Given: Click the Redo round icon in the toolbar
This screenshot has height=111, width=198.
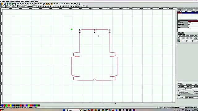Looking at the screenshot, I should click(x=15, y=4).
